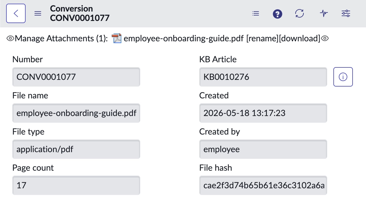Click the eye icon after download link
Viewport: 366px width, 205px height.
325,39
